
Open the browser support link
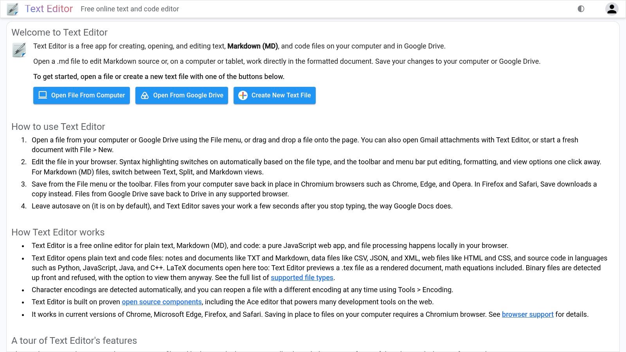pyautogui.click(x=528, y=314)
